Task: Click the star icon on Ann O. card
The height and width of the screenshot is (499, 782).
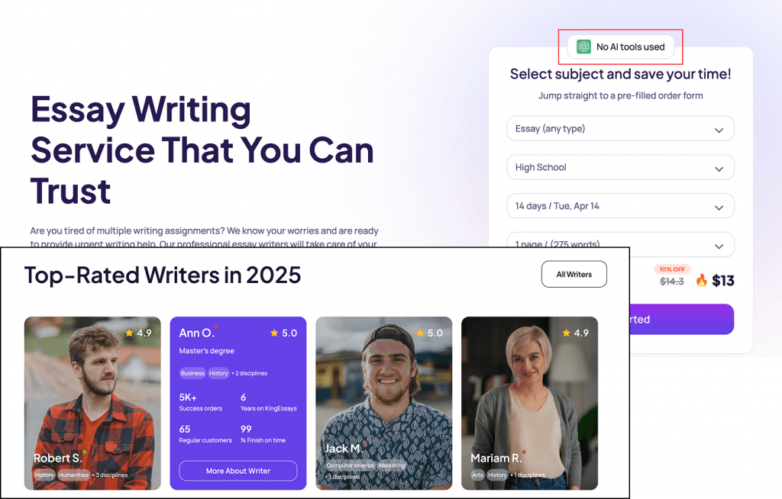Action: click(x=274, y=333)
